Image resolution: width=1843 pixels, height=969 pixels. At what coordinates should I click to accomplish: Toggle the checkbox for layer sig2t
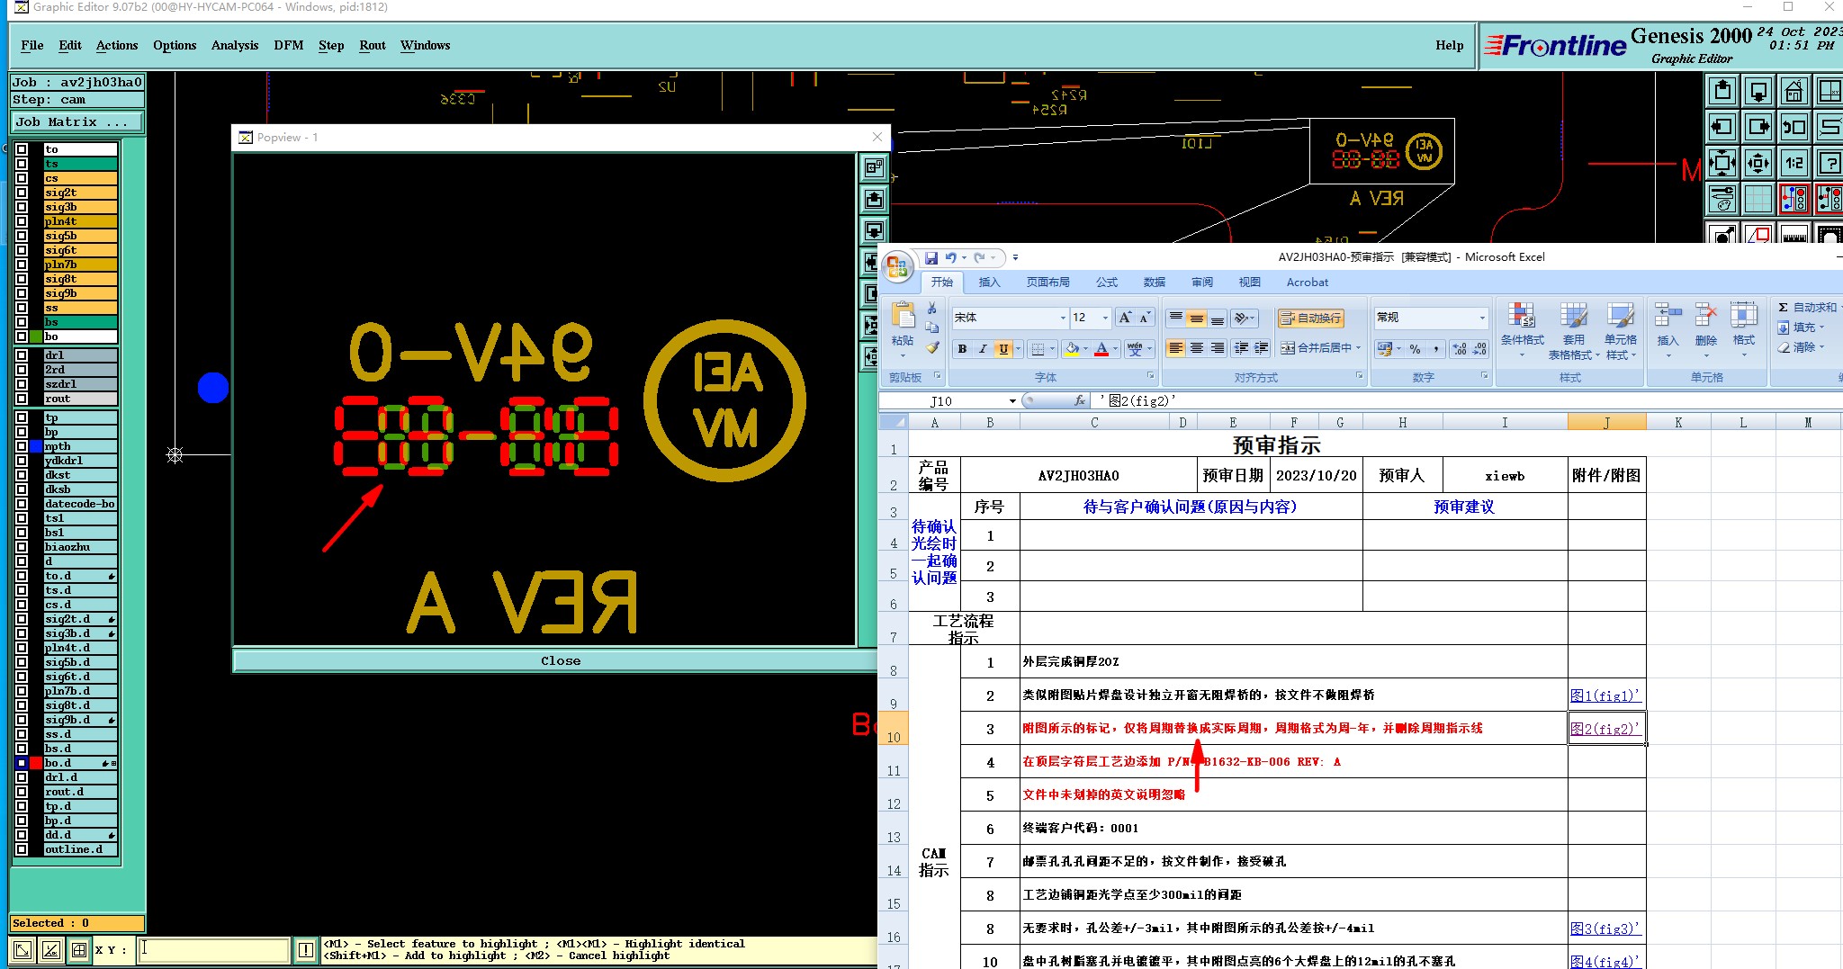(x=22, y=193)
